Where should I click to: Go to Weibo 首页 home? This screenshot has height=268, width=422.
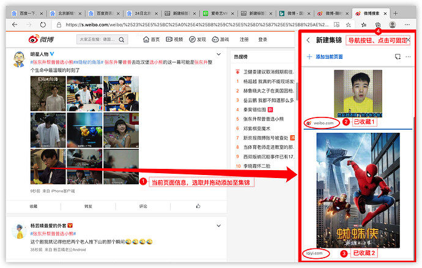pos(152,40)
